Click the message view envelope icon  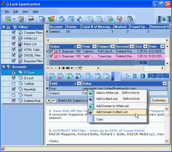88,76
